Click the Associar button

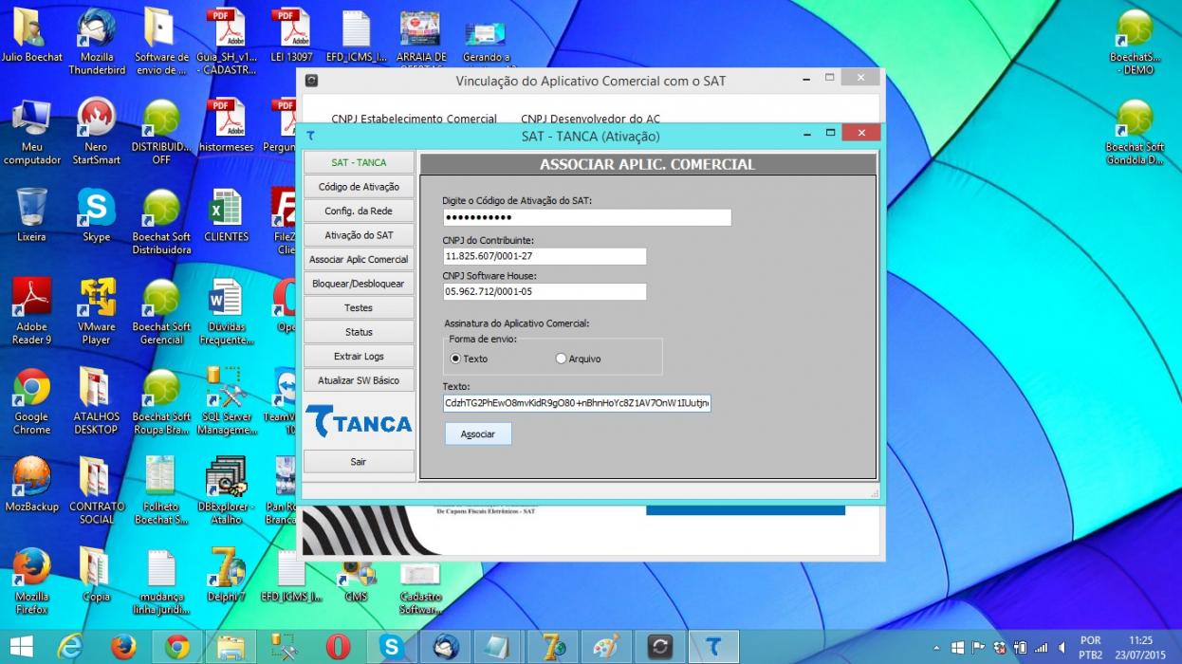(x=478, y=433)
